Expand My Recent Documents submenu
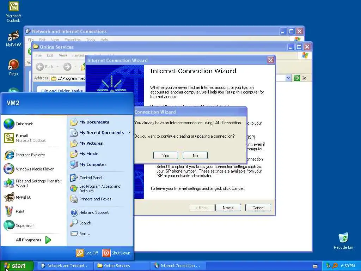 click(100, 133)
